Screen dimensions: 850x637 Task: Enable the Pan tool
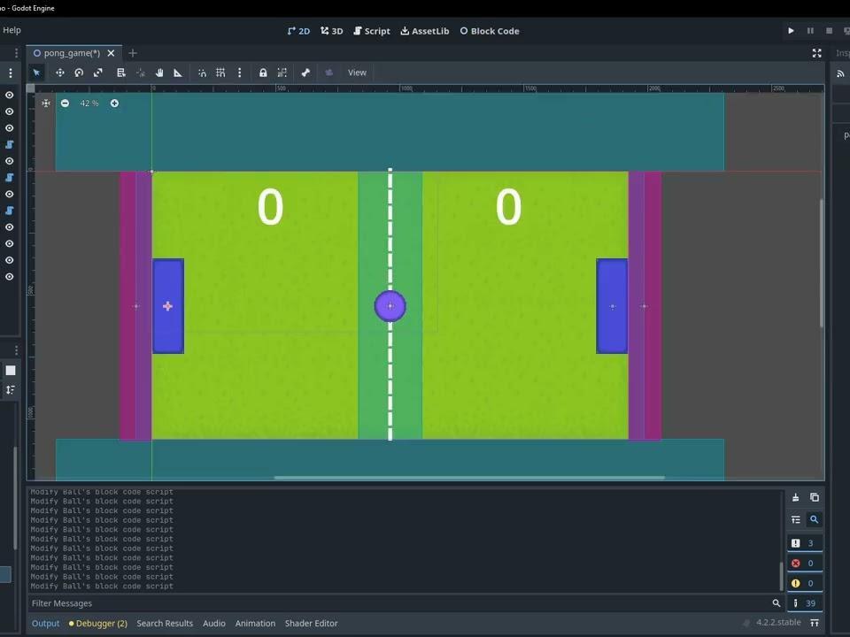(x=159, y=73)
